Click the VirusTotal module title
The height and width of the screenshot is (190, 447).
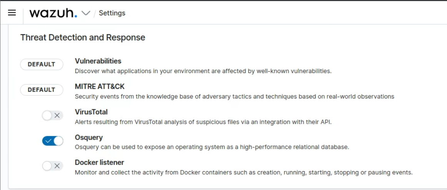point(91,112)
